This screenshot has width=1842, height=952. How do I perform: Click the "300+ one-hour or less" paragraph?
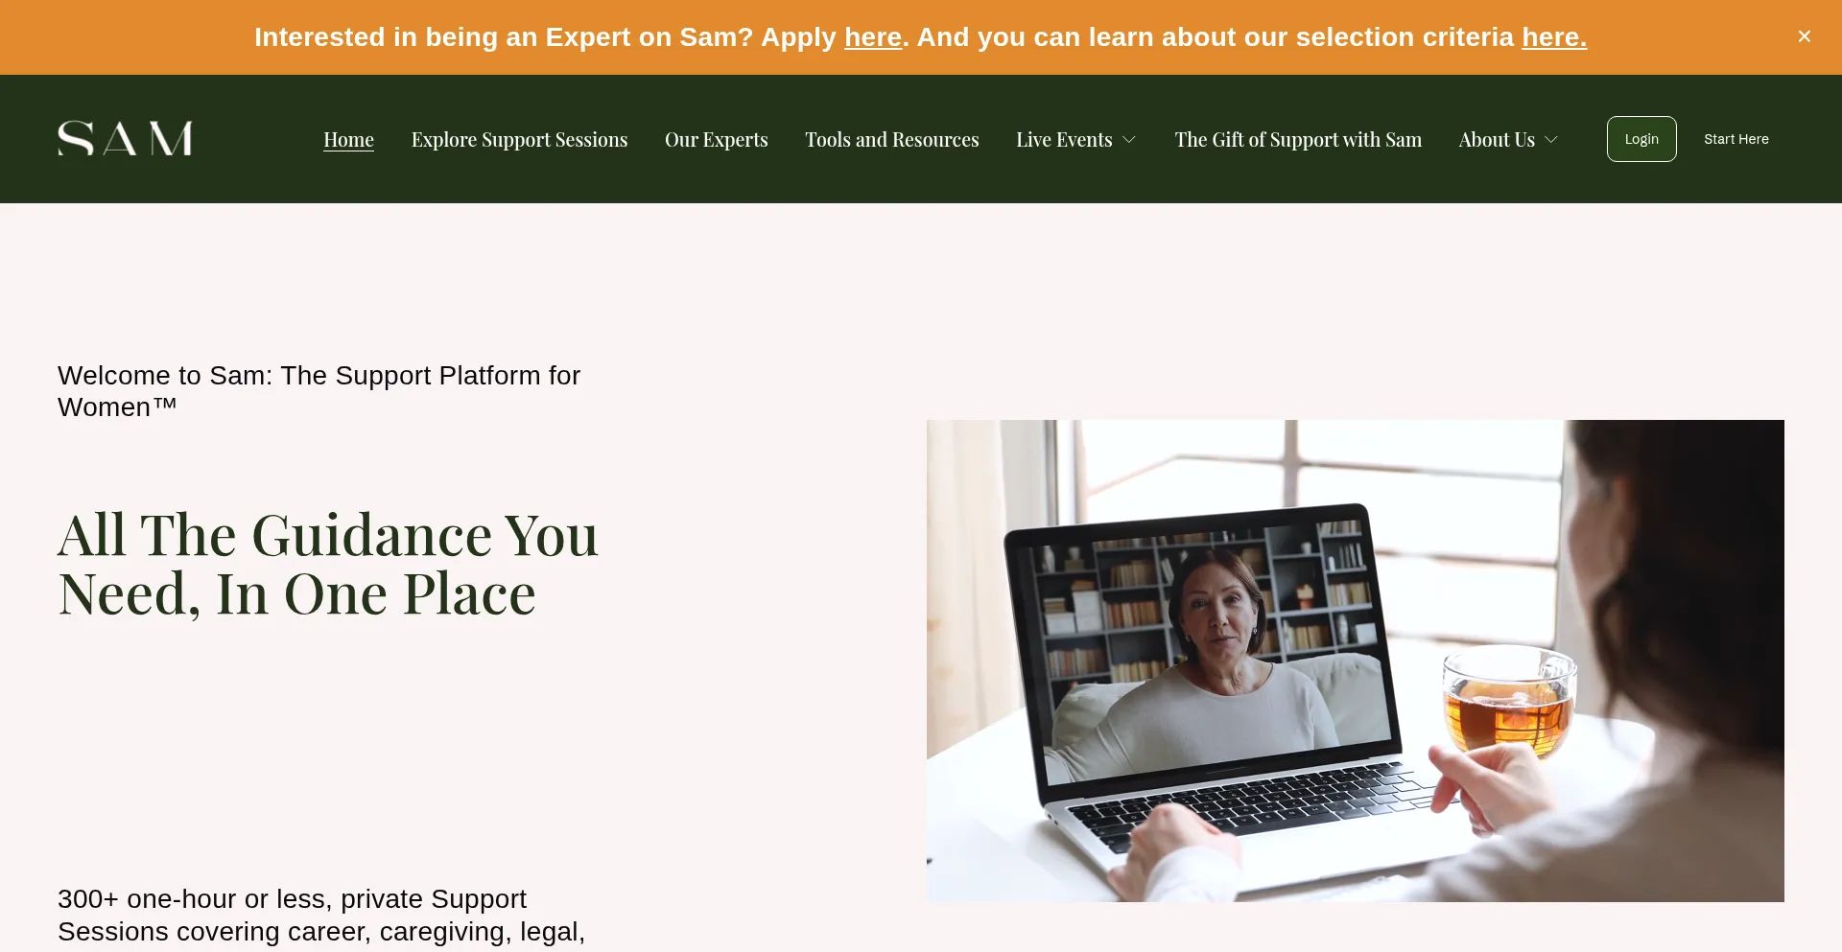321,915
